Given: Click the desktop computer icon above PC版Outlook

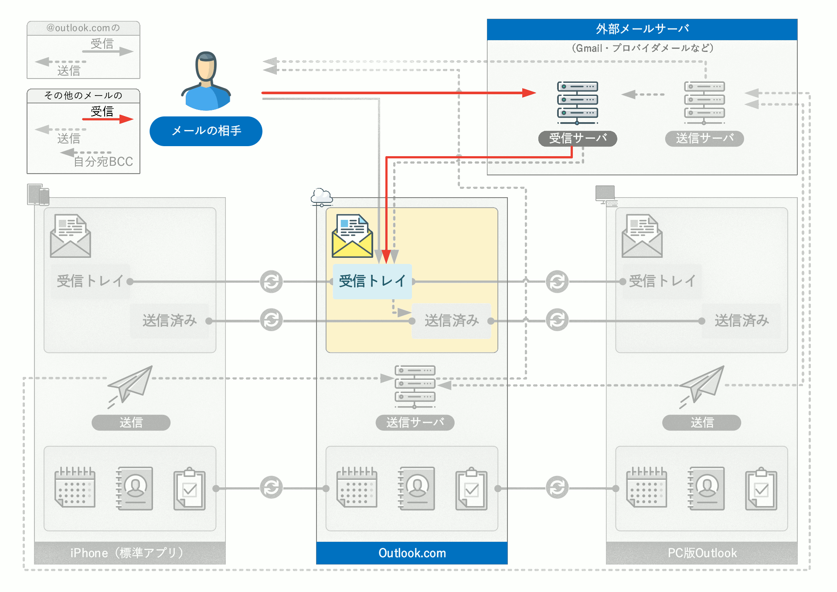Looking at the screenshot, I should point(606,195).
